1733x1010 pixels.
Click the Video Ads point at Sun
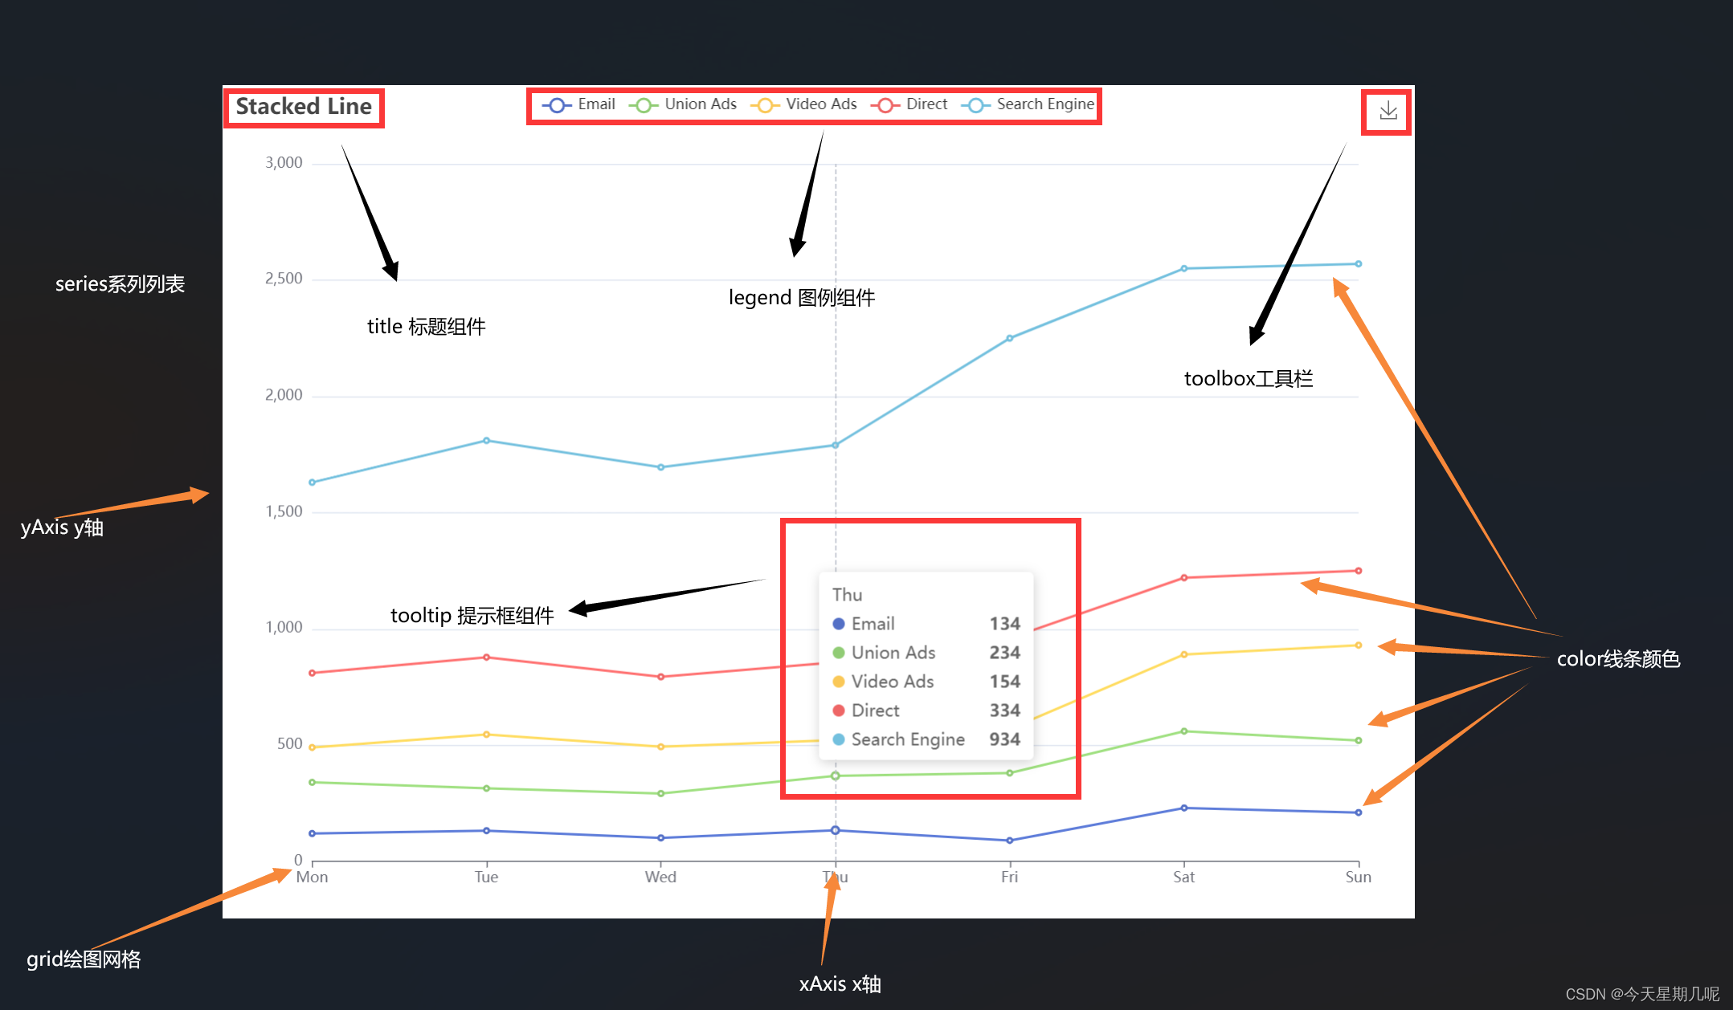tap(1358, 646)
